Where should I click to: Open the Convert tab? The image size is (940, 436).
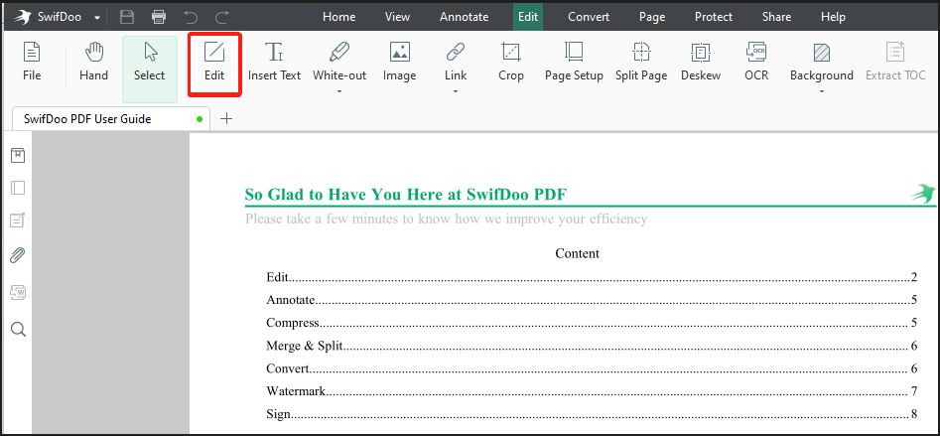589,17
